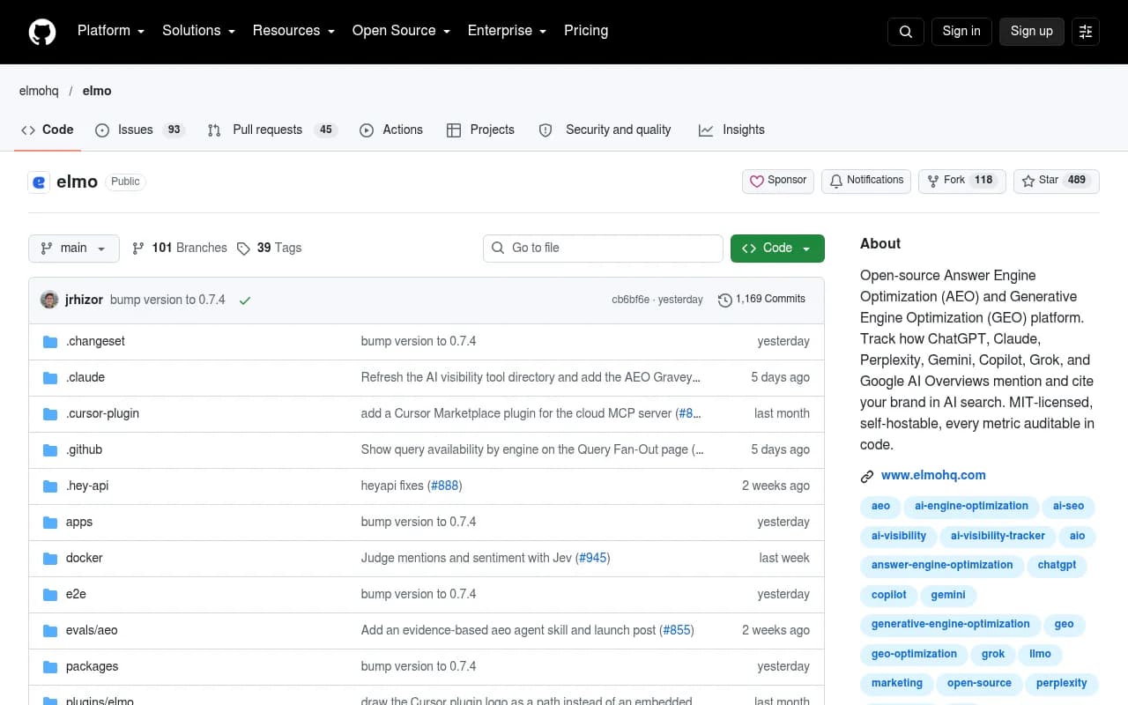Image resolution: width=1128 pixels, height=705 pixels.
Task: Switch to the Issues tab
Action: click(x=139, y=130)
